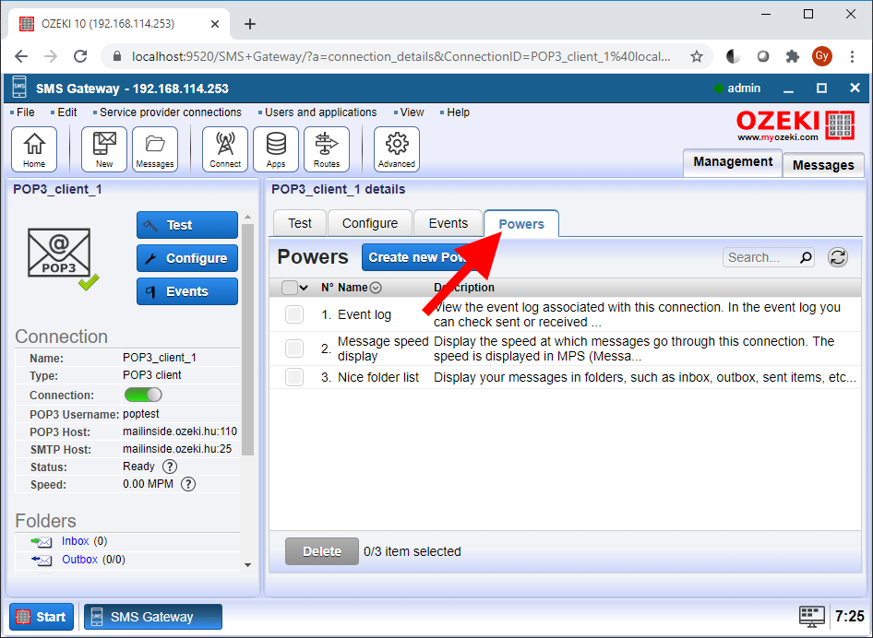Screen dimensions: 873x638
Task: Open Service provider connections menu
Action: 171,112
